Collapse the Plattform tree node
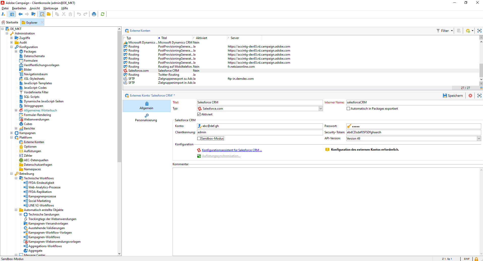The width and height of the screenshot is (483, 261). tap(12, 138)
